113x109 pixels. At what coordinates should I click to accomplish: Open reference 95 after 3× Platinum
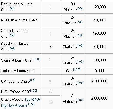(80, 9)
